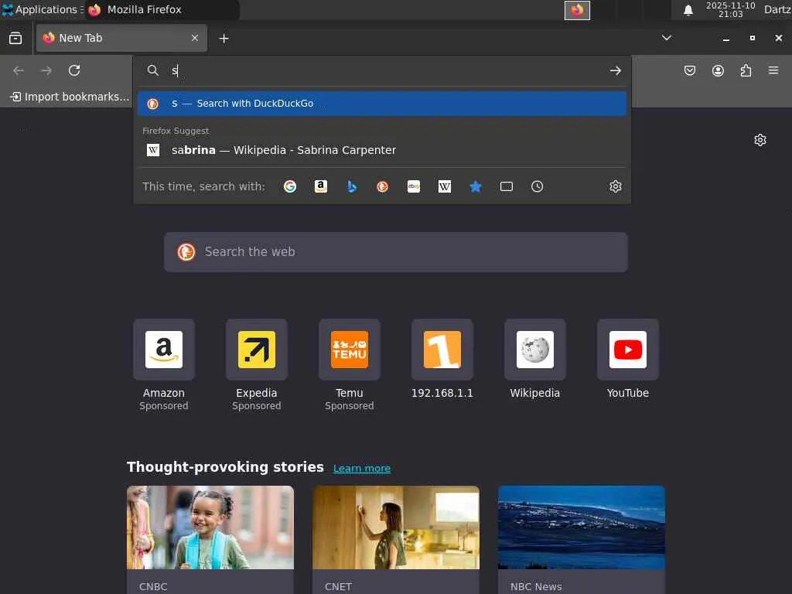Open a new tab with plus button
792x594 pixels.
pyautogui.click(x=224, y=39)
